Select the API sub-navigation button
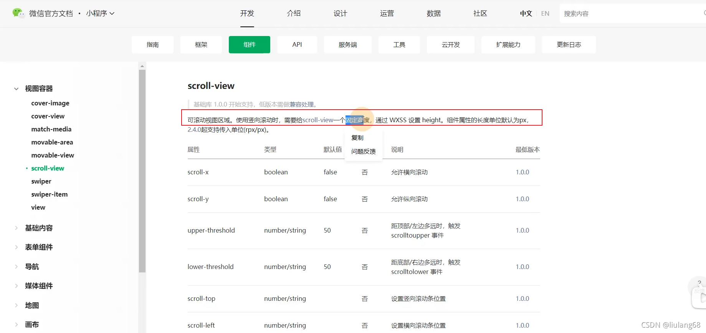Screen dimensions: 706x333 (297, 44)
